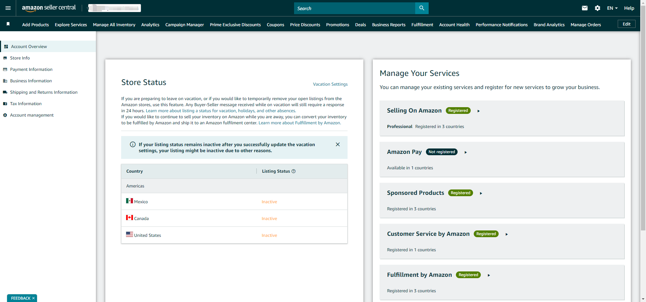646x302 pixels.
Task: Click the Inactive status for Canada
Action: (x=269, y=219)
